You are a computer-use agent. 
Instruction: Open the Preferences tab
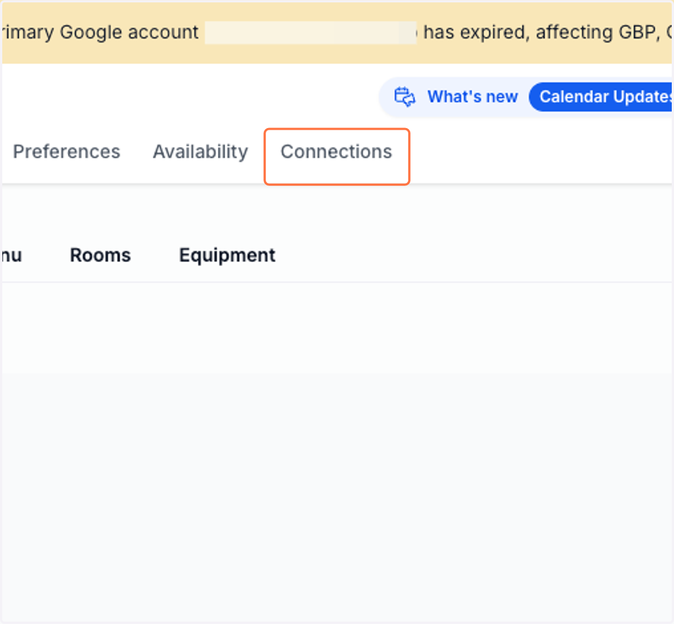66,152
